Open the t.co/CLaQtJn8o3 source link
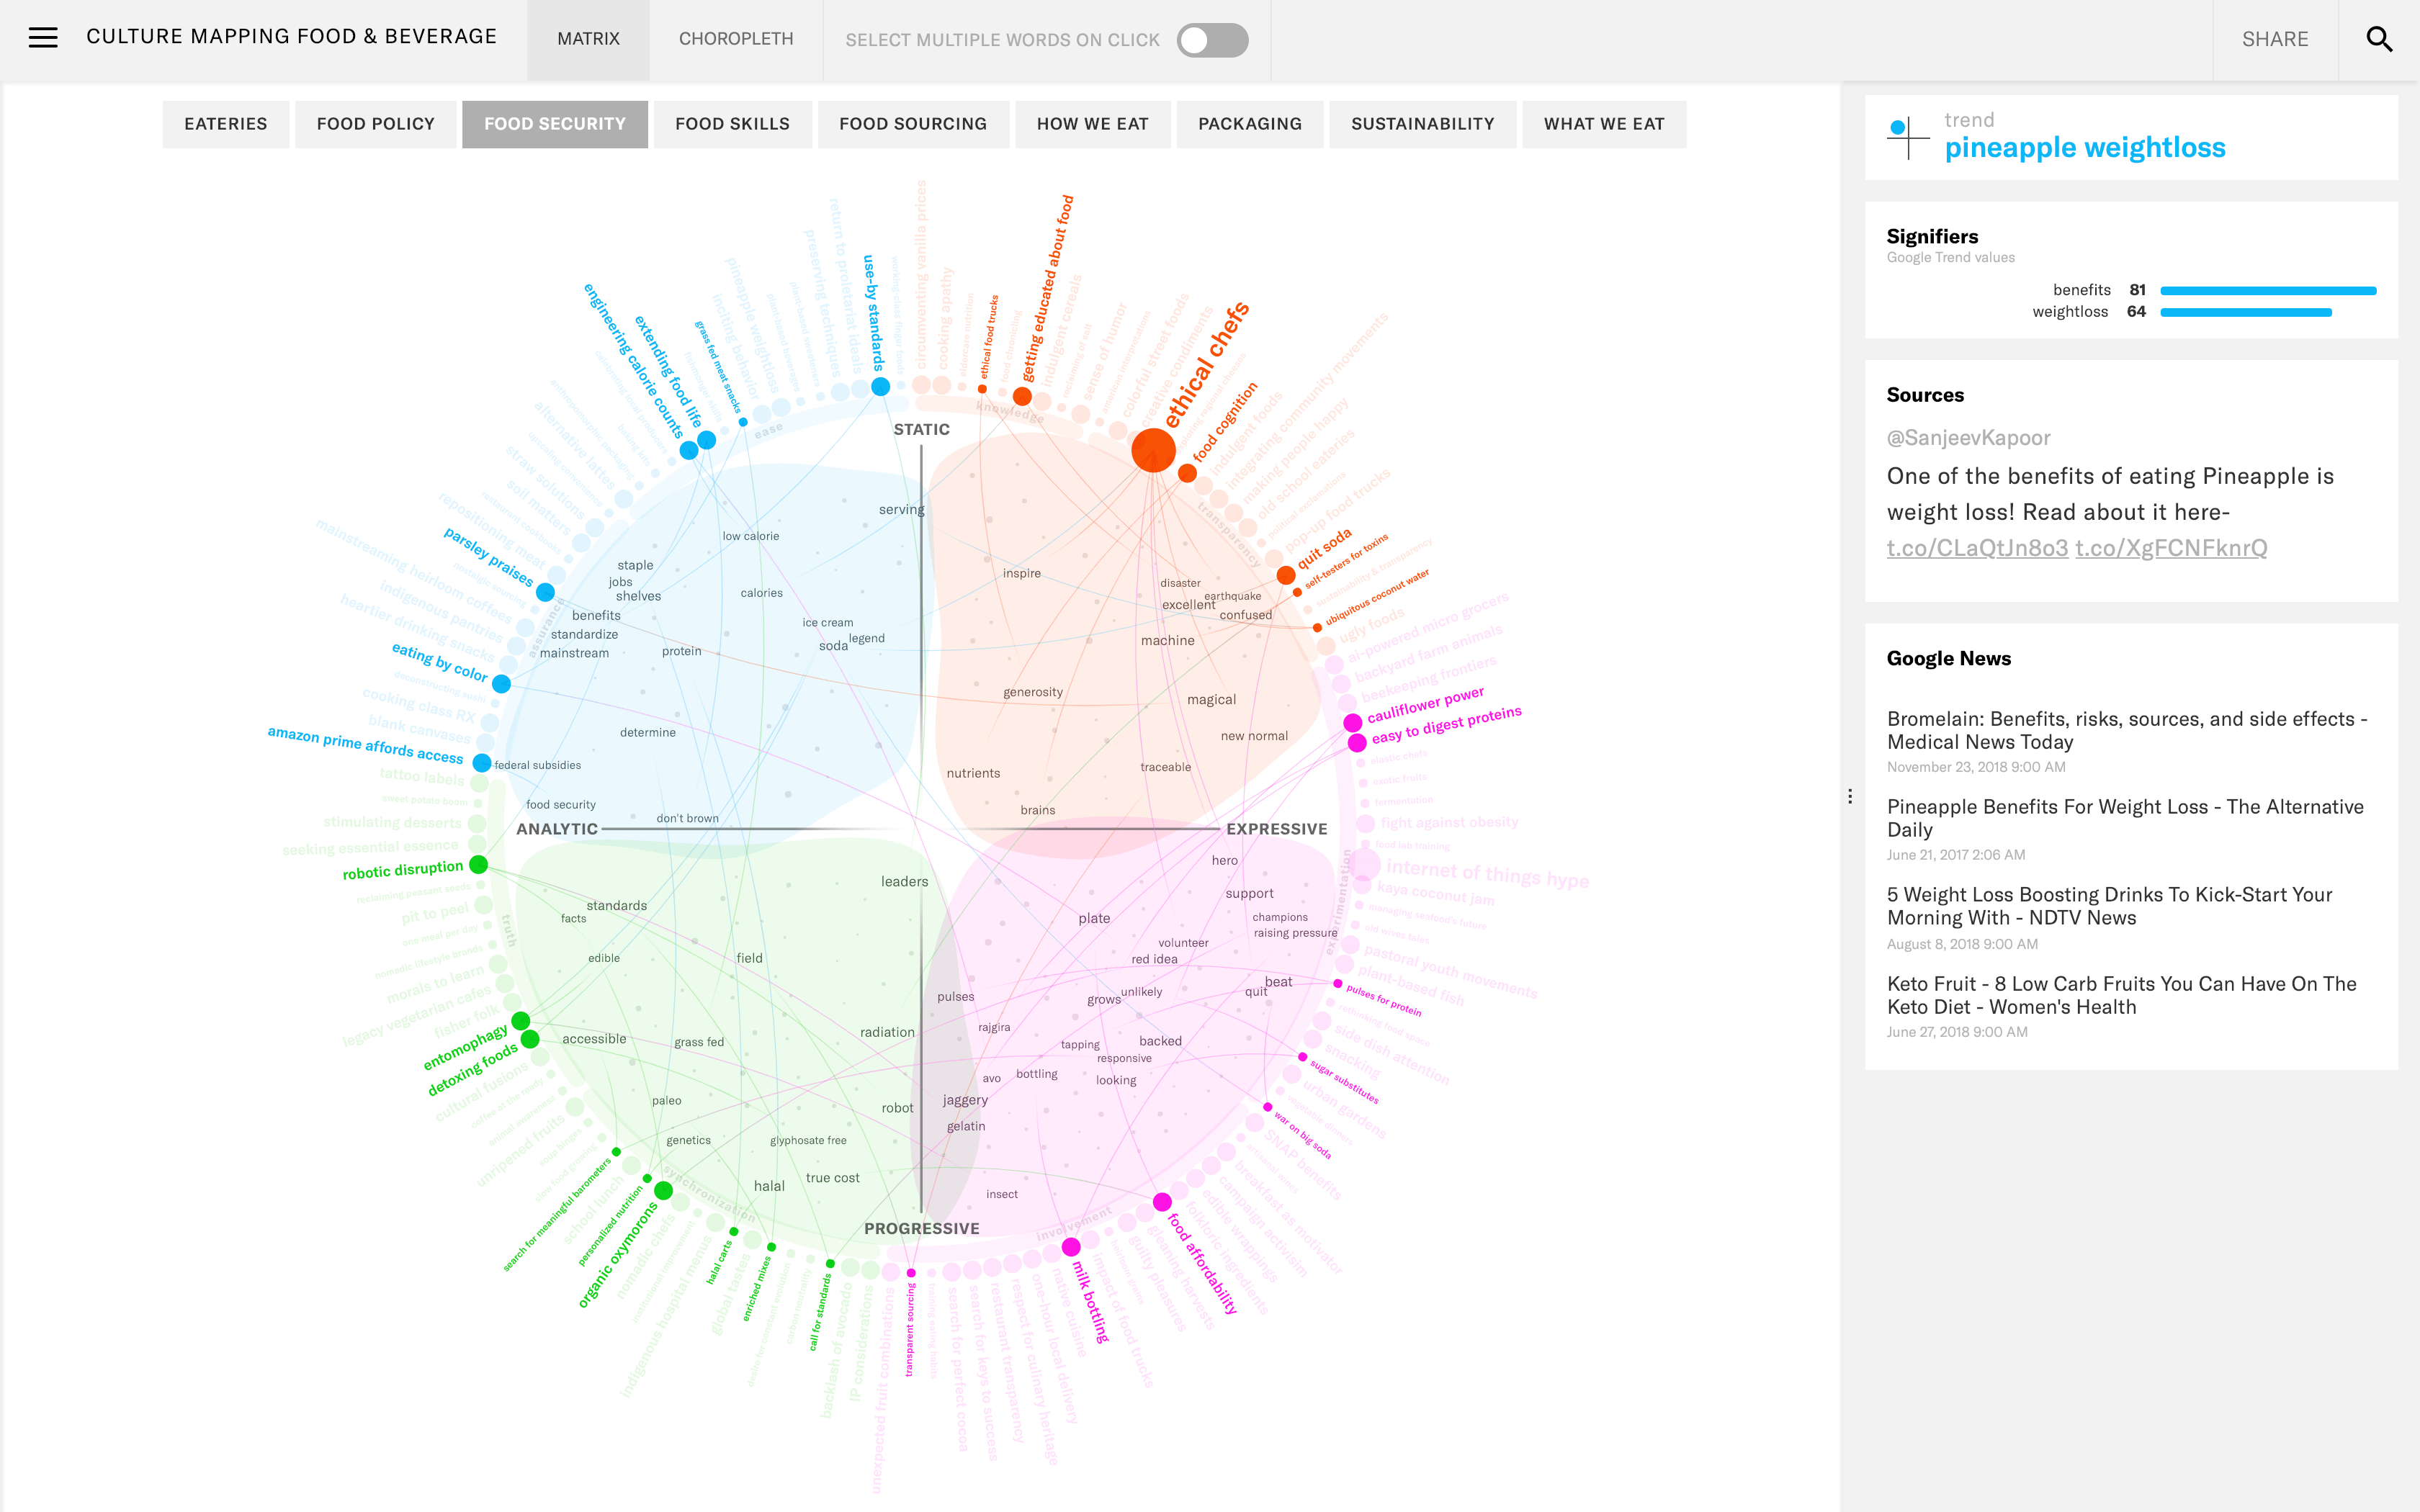Viewport: 2420px width, 1512px height. 1976,548
